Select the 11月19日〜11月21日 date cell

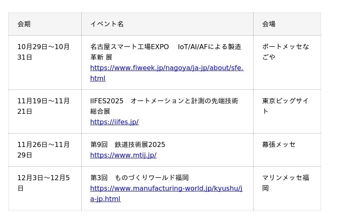point(43,106)
